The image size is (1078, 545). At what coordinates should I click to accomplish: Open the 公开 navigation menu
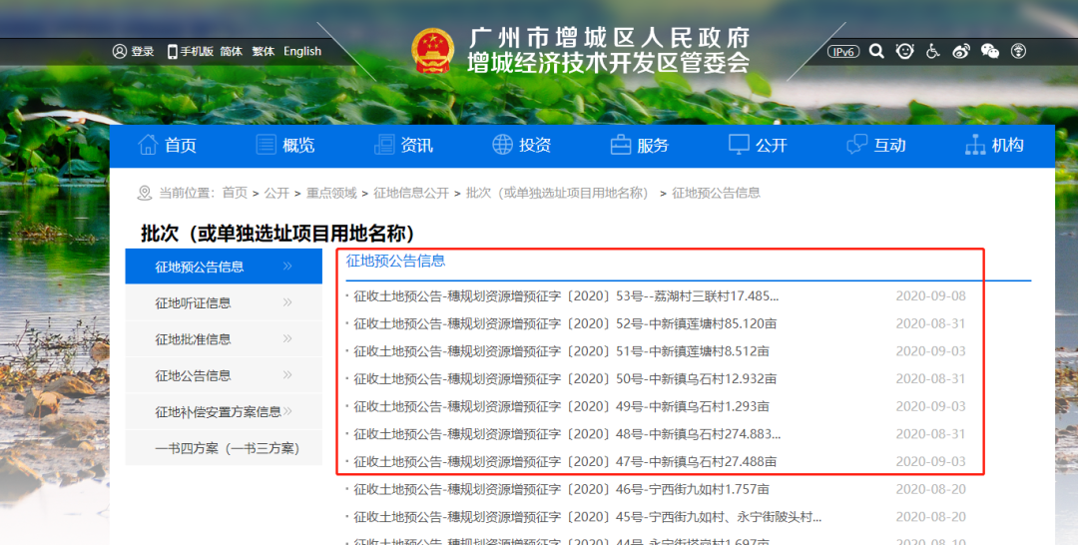point(758,145)
